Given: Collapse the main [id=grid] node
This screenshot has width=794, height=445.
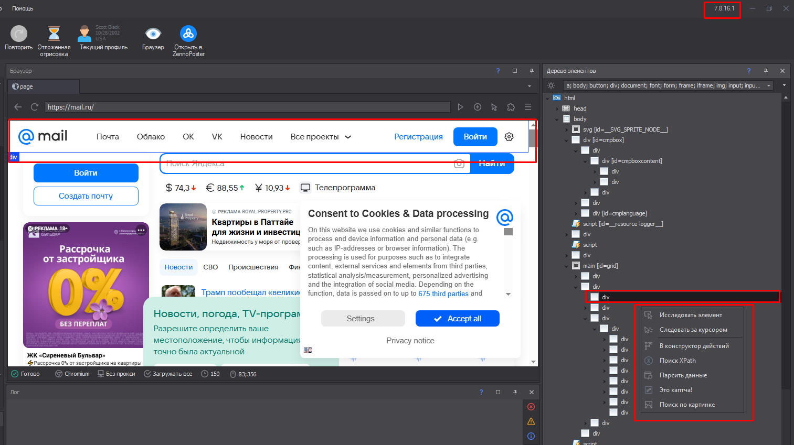Looking at the screenshot, I should (x=567, y=266).
